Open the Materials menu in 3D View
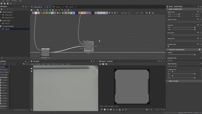Viewport: 202px width, 114px height. (38, 64)
